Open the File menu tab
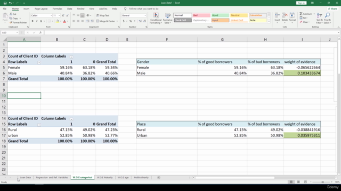 coord(5,9)
